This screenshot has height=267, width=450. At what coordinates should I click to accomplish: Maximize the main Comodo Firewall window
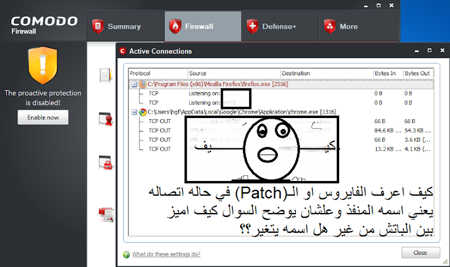(x=379, y=6)
